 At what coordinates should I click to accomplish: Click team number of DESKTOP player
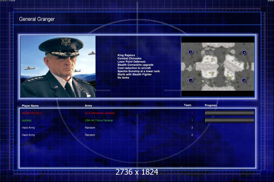192,113
